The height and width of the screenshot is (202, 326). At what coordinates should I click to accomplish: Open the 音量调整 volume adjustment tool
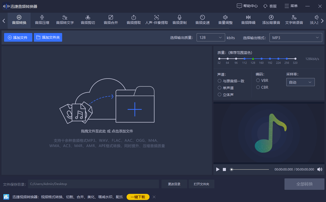coord(225,20)
